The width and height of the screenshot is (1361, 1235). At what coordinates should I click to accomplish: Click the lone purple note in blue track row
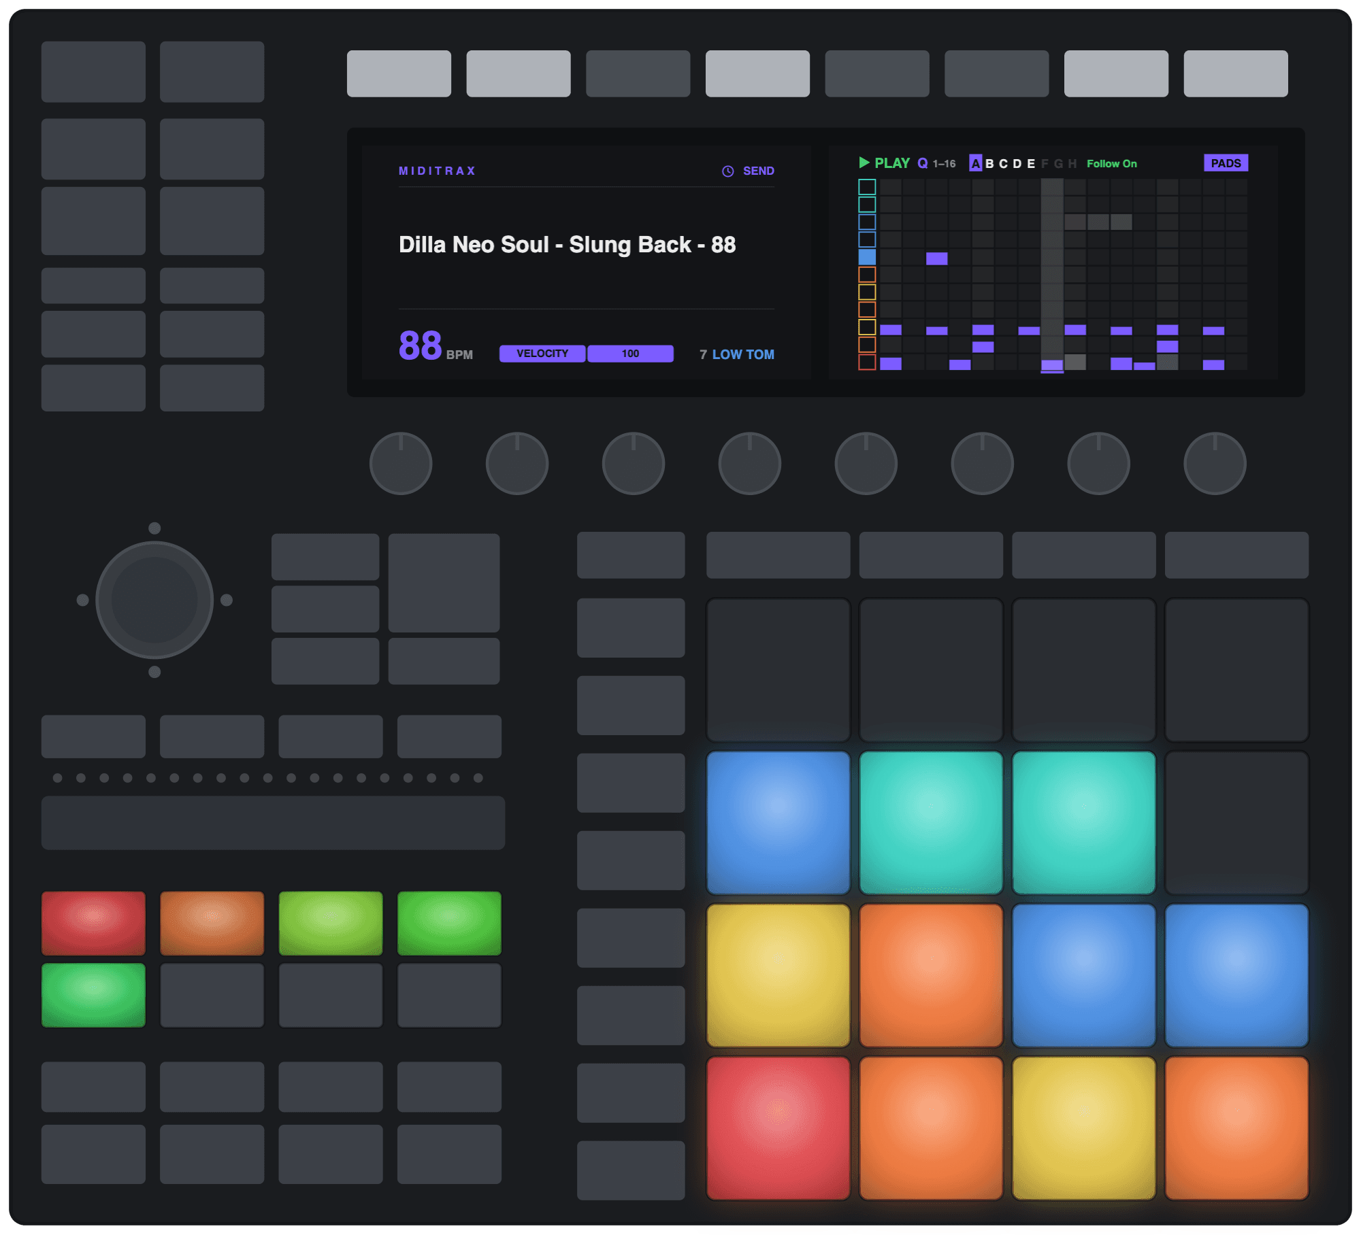(936, 258)
